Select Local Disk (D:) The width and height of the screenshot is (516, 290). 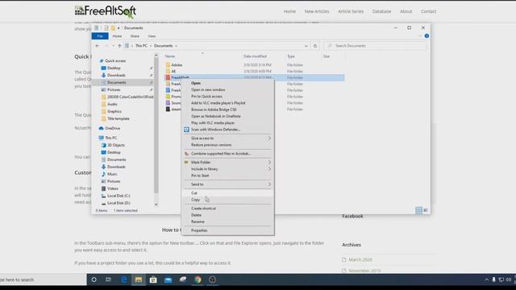coord(119,203)
